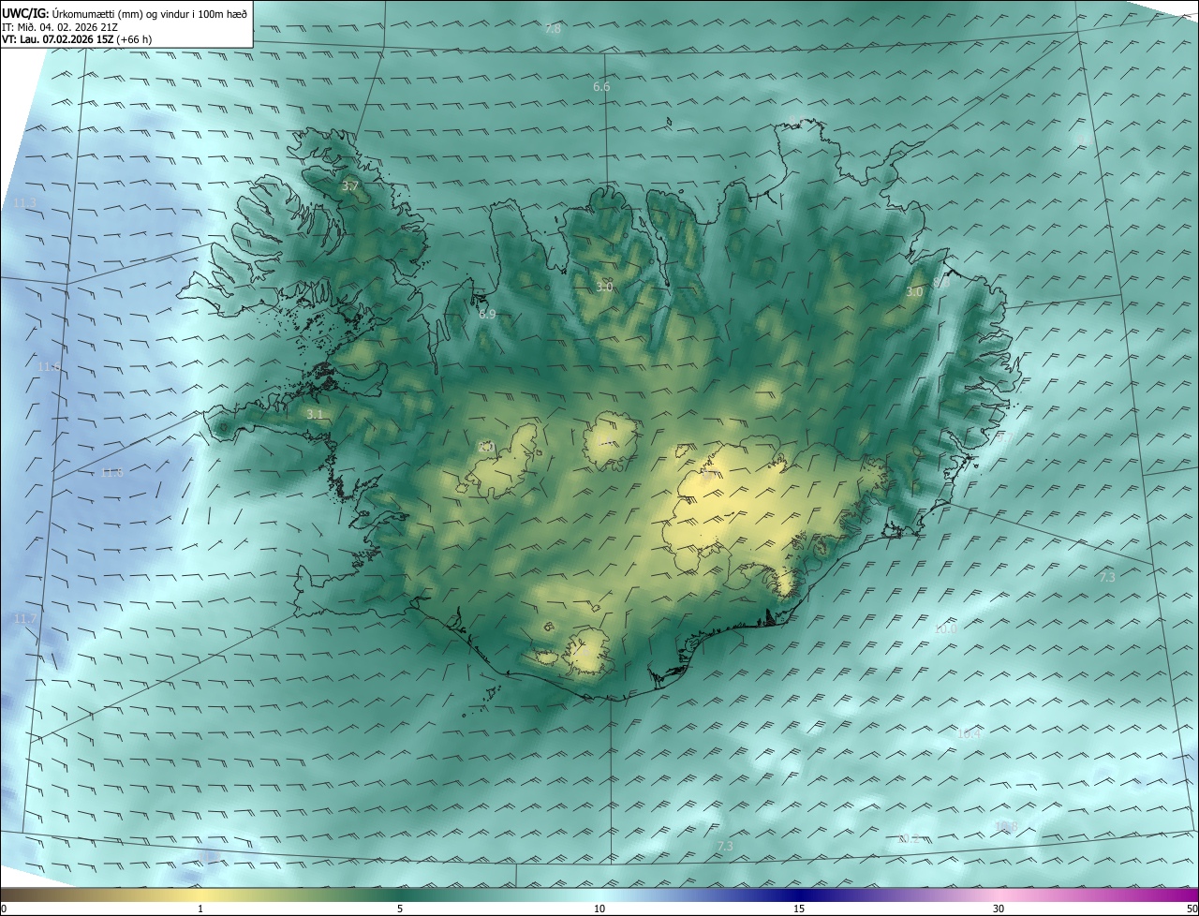The image size is (1199, 916).
Task: Click the 5 tick on the color scale
Action: click(x=400, y=909)
